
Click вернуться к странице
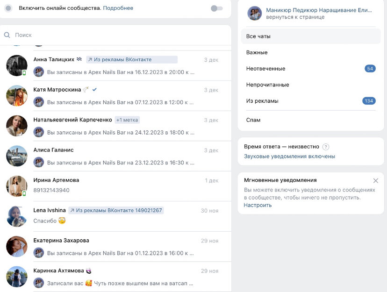(295, 17)
